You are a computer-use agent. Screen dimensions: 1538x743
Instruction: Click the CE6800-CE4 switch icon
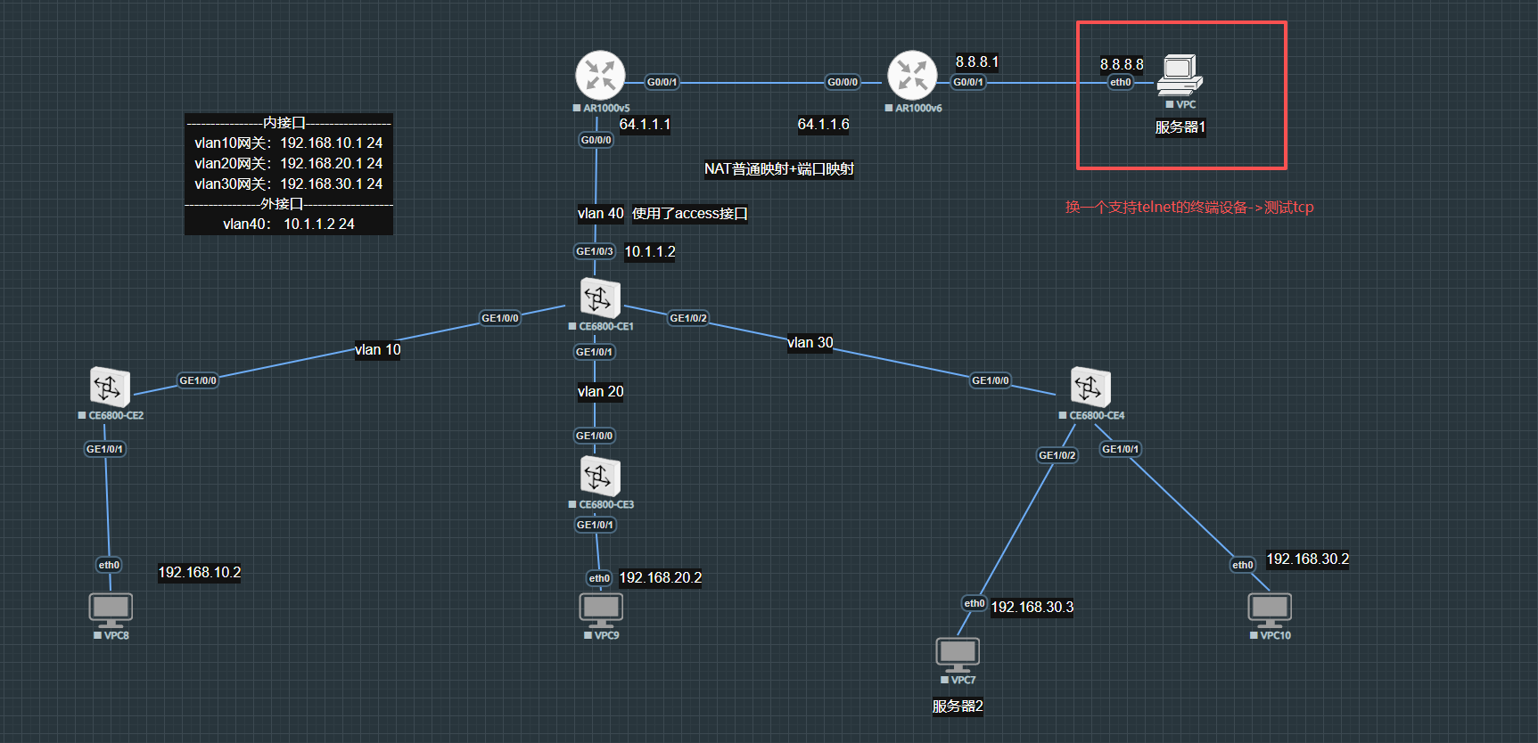click(x=1090, y=388)
